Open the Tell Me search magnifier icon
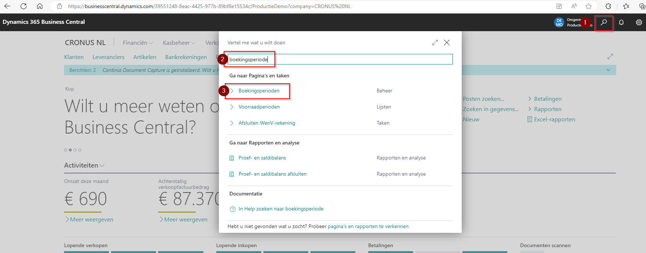The width and height of the screenshot is (646, 253). point(604,22)
